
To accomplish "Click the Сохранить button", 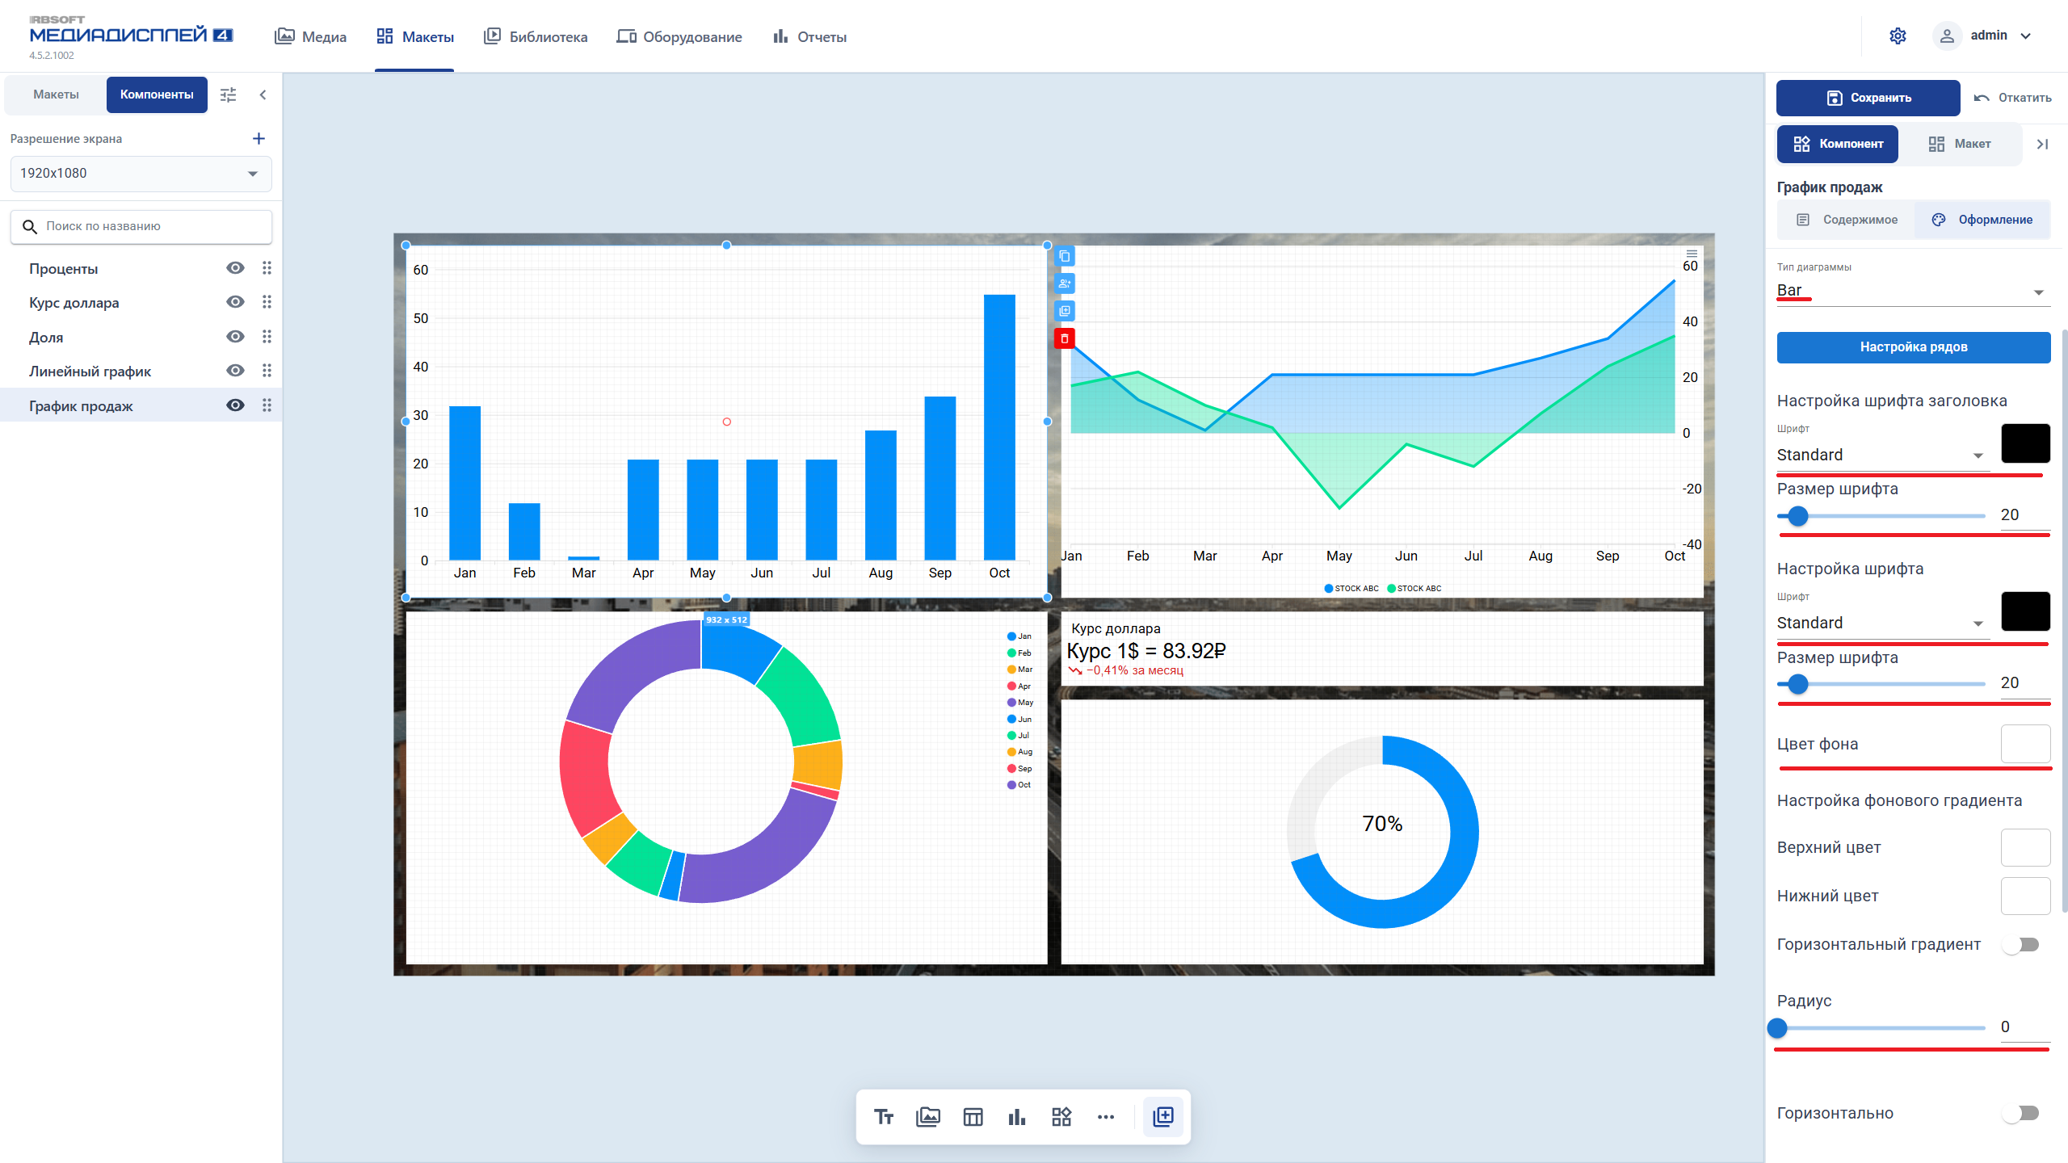I will 1868,98.
